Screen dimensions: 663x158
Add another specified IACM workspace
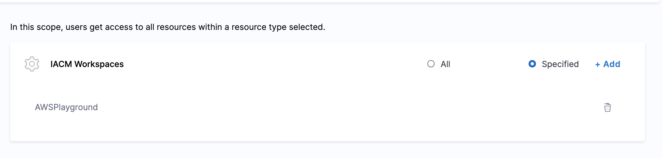pos(608,64)
